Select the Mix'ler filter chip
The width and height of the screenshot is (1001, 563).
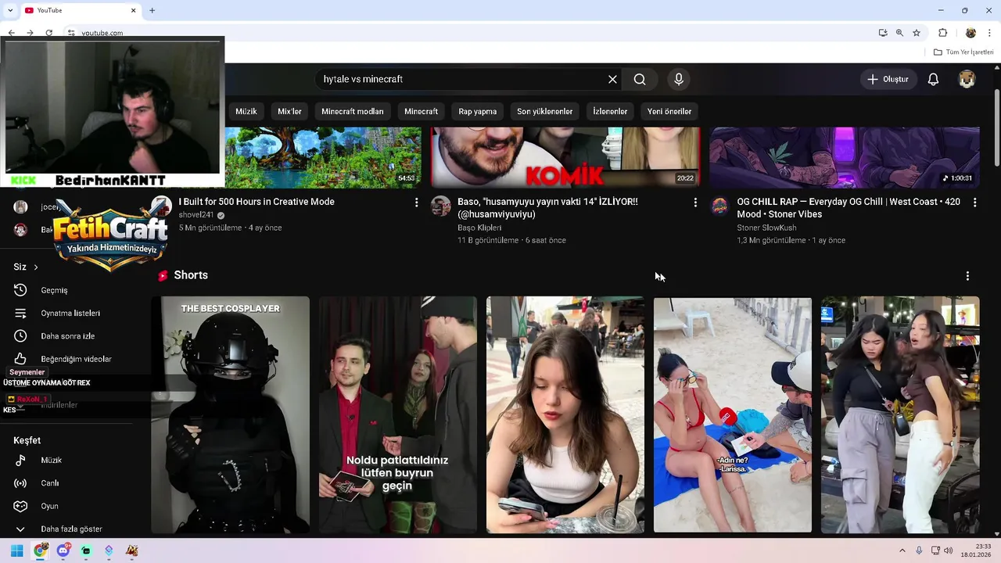(289, 111)
